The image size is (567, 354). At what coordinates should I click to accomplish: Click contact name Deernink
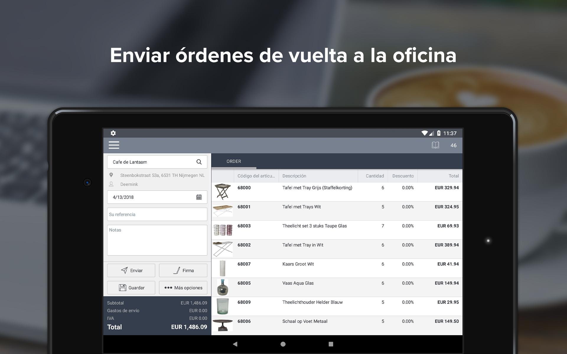129,184
